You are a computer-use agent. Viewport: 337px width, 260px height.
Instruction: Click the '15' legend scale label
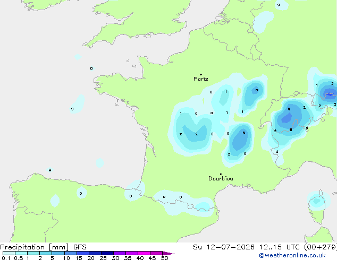(x=79, y=258)
